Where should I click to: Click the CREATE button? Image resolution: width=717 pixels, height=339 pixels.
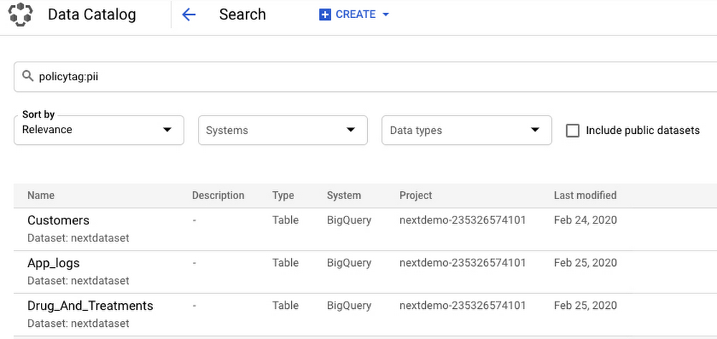pyautogui.click(x=354, y=14)
